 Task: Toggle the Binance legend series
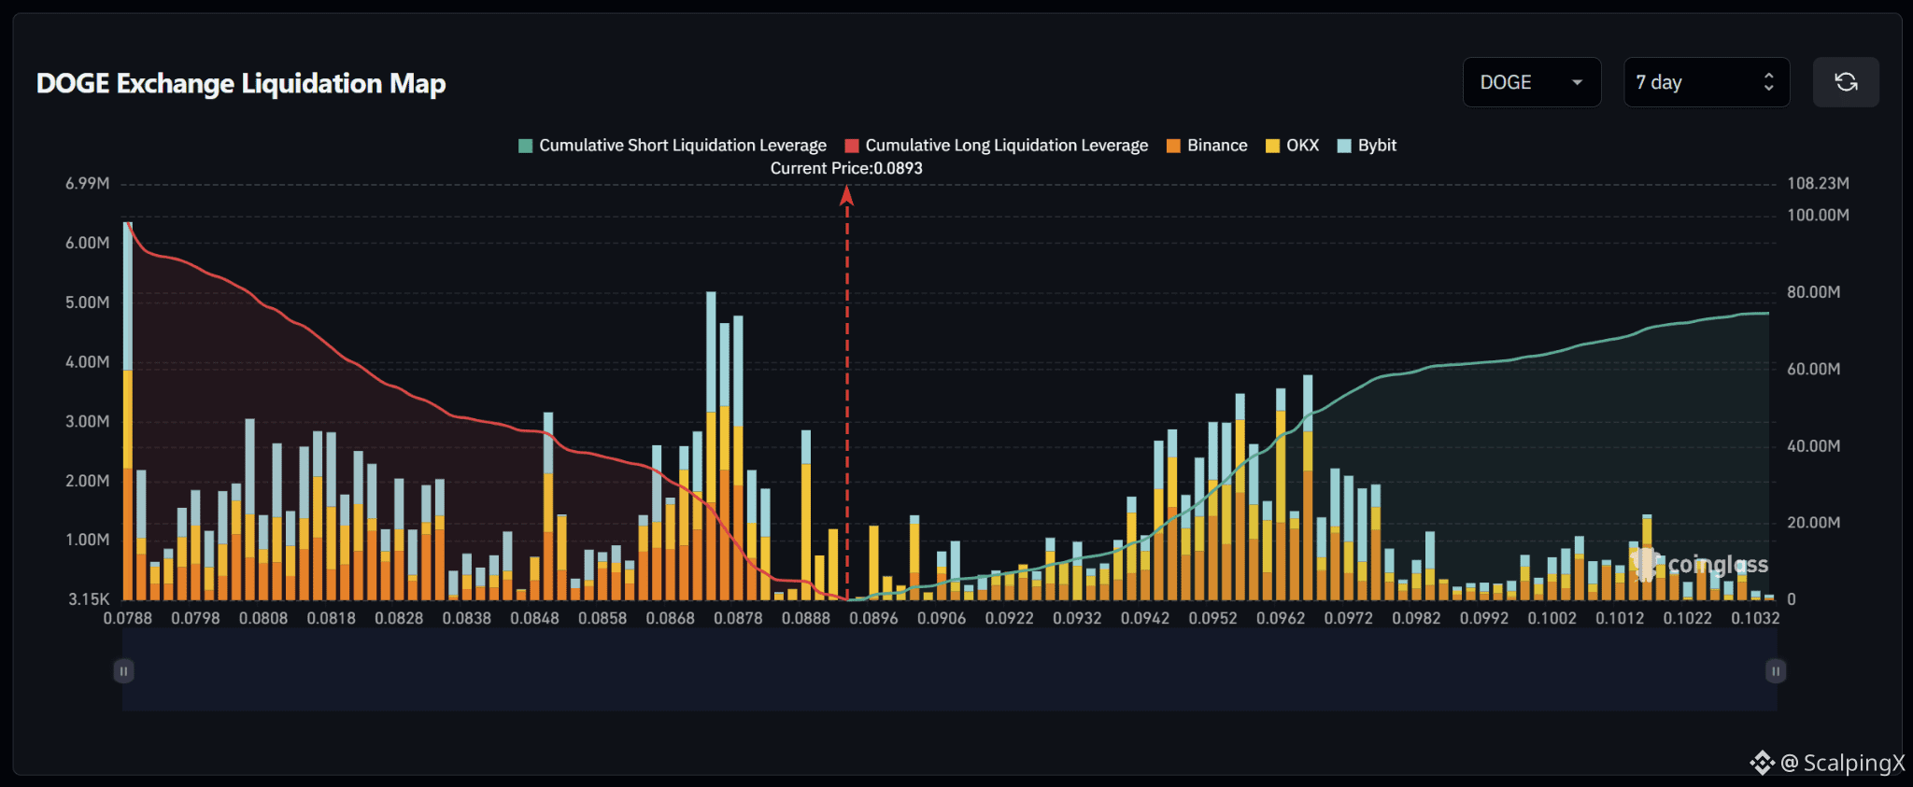tap(1207, 146)
